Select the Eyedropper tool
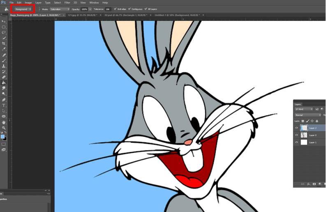This screenshot has height=212, width=326. coord(4,49)
